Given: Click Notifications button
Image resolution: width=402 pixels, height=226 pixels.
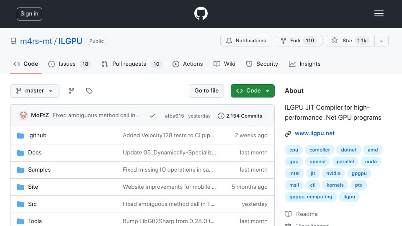Looking at the screenshot, I should pos(246,41).
